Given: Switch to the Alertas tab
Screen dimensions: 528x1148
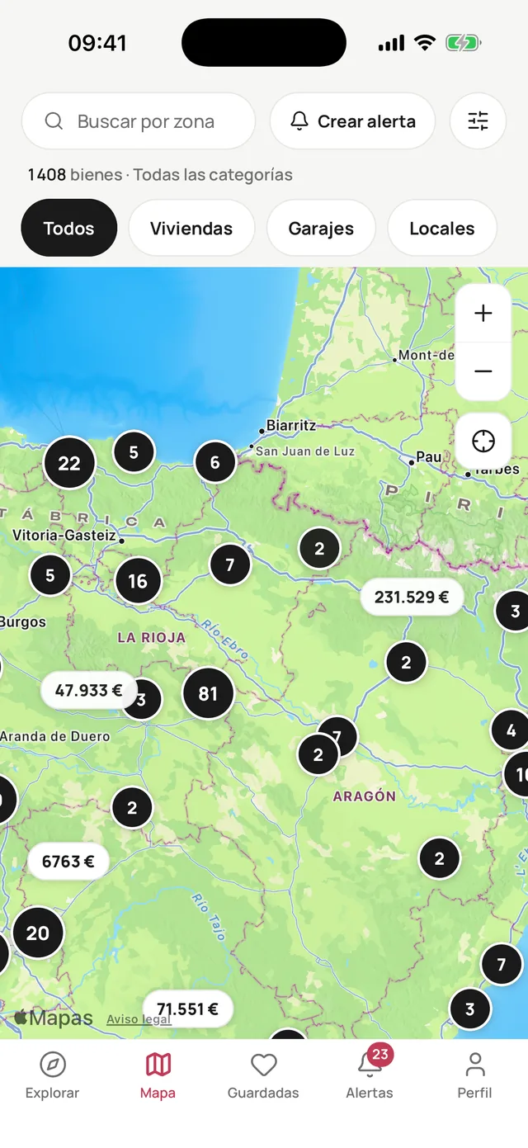Looking at the screenshot, I should pyautogui.click(x=370, y=1076).
